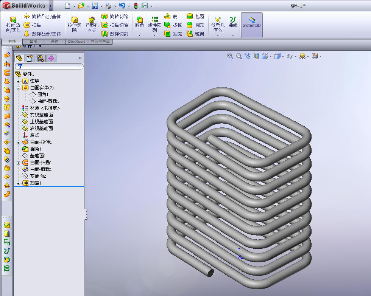Click Zoom to Area icon
Viewport: 371px width, 296px height.
pyautogui.click(x=239, y=56)
